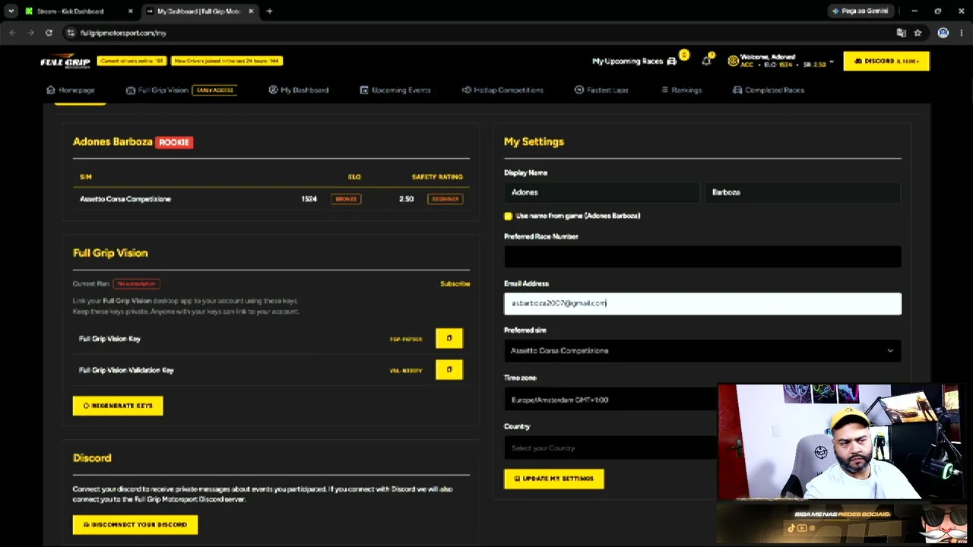Screen dimensions: 973x547
Task: Click the Regenerate Keys button
Action: (118, 406)
